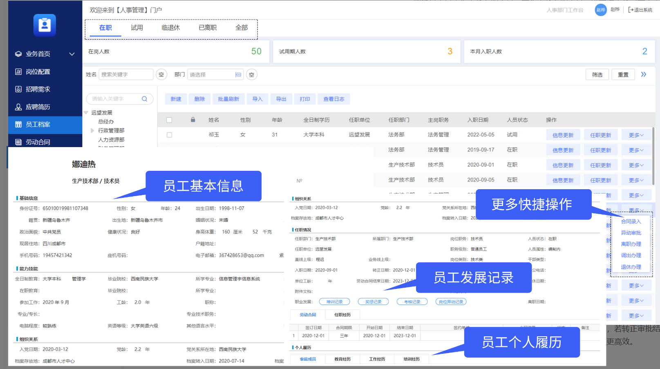Switch to the 已离职 tab
Image resolution: width=660 pixels, height=369 pixels.
[x=206, y=27]
